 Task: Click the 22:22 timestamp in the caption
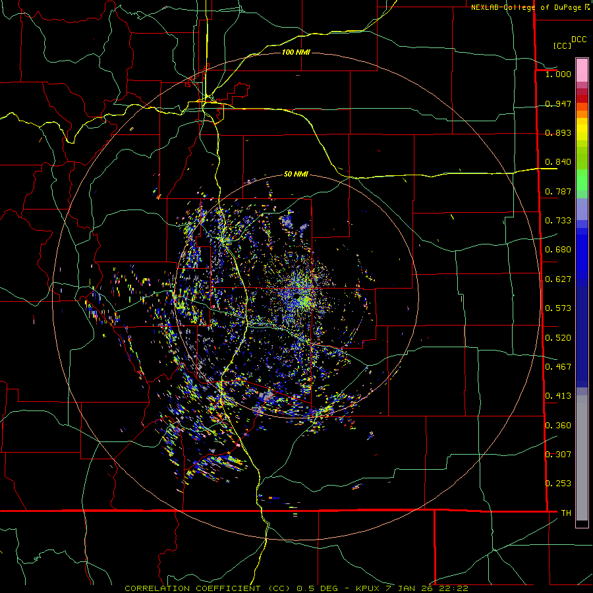453,588
